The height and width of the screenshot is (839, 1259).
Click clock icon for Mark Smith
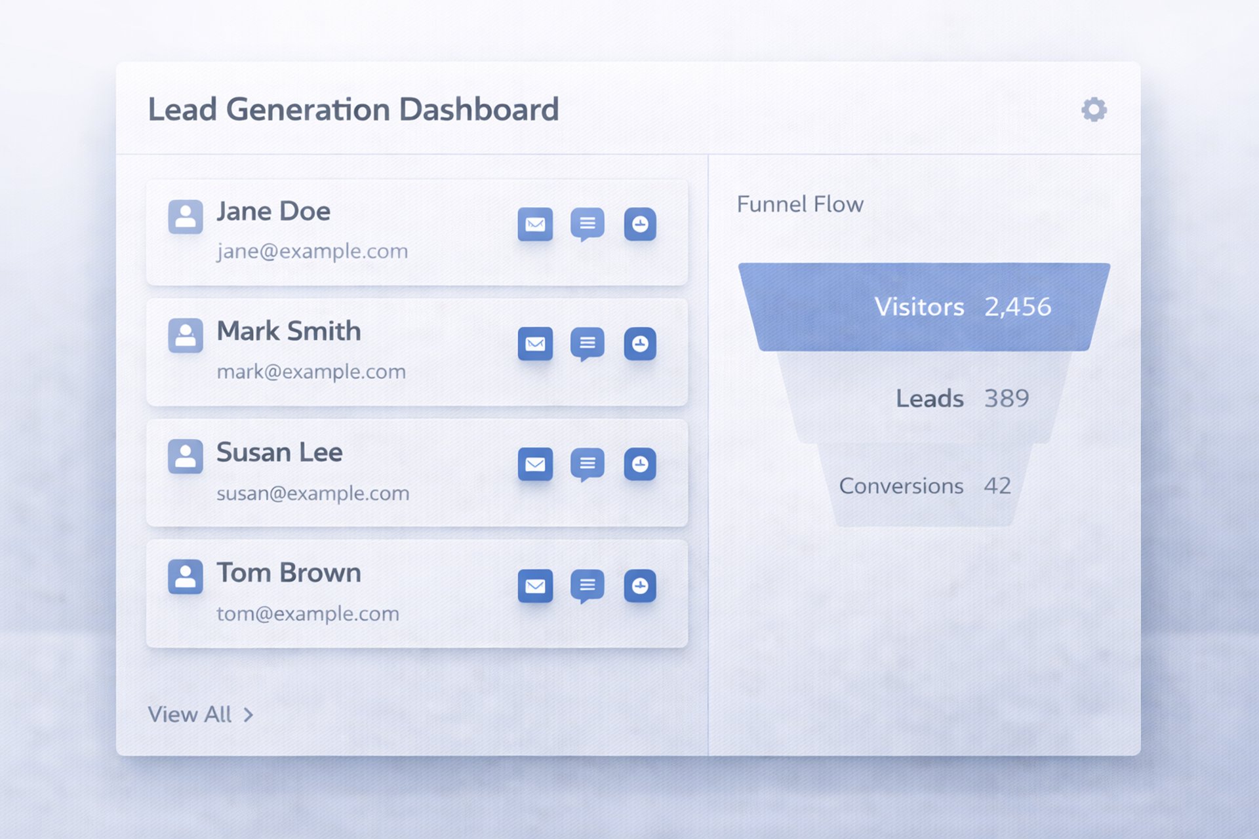pyautogui.click(x=640, y=344)
